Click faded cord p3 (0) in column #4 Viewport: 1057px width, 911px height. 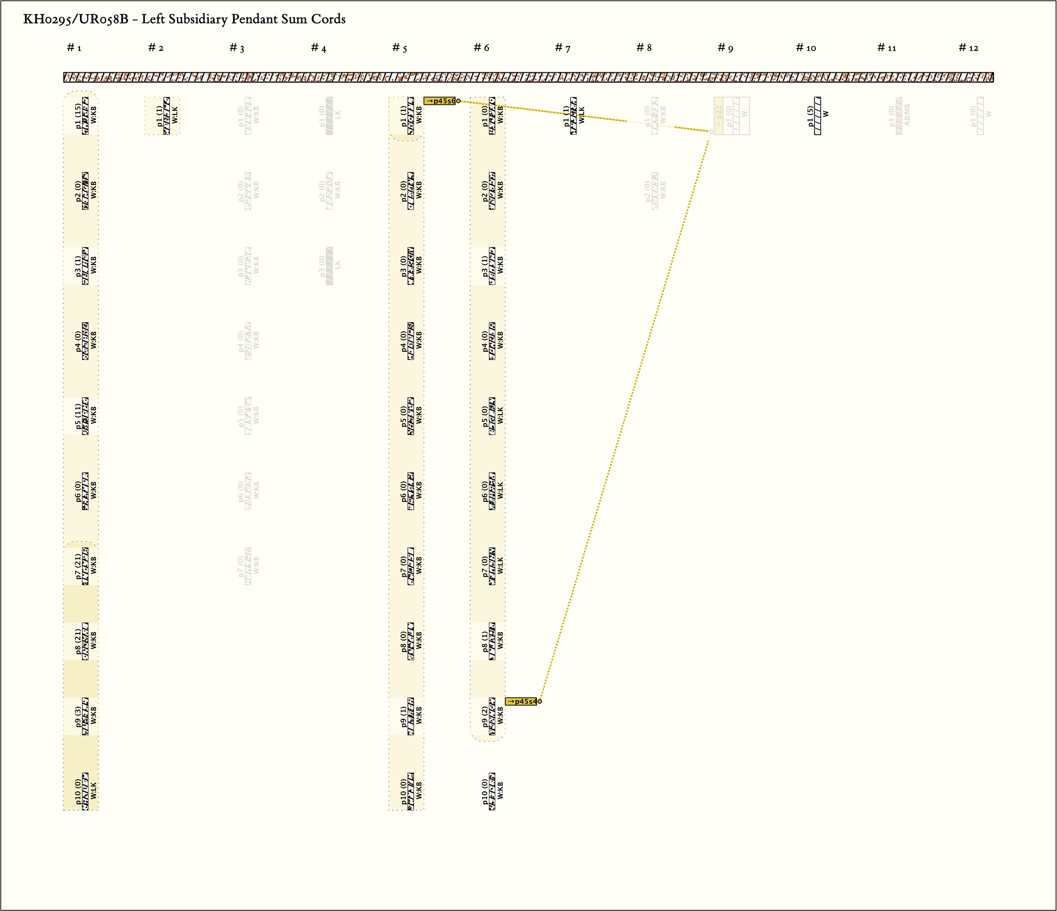[329, 266]
